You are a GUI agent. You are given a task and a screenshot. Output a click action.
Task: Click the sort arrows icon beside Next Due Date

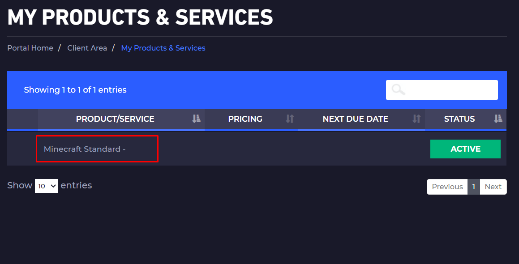(x=416, y=119)
